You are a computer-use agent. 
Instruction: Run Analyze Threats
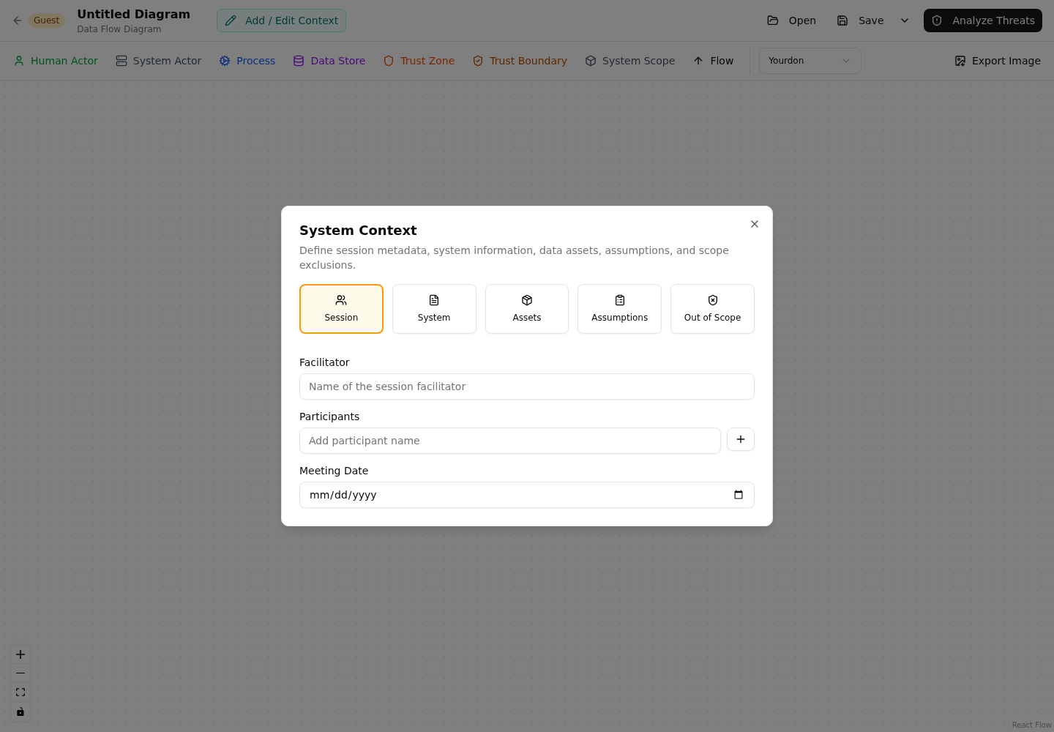pos(983,20)
